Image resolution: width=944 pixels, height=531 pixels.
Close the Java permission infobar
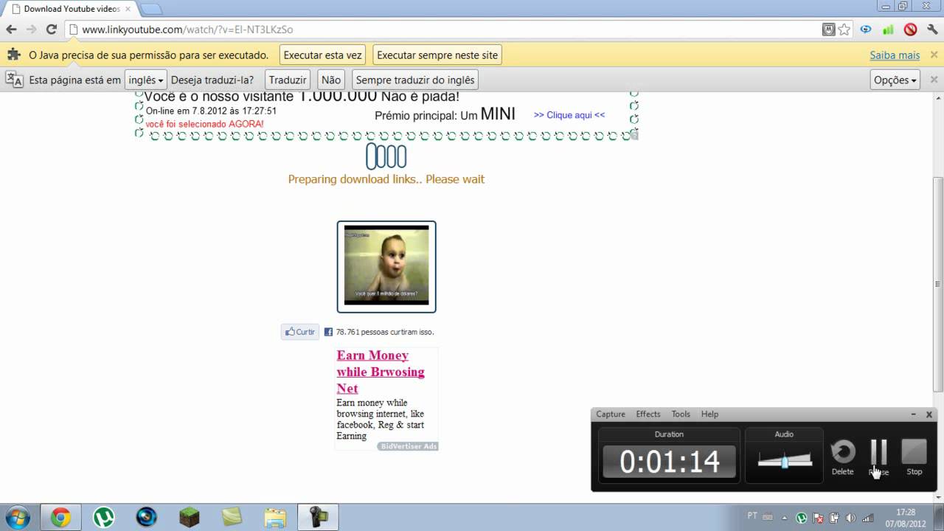click(934, 55)
